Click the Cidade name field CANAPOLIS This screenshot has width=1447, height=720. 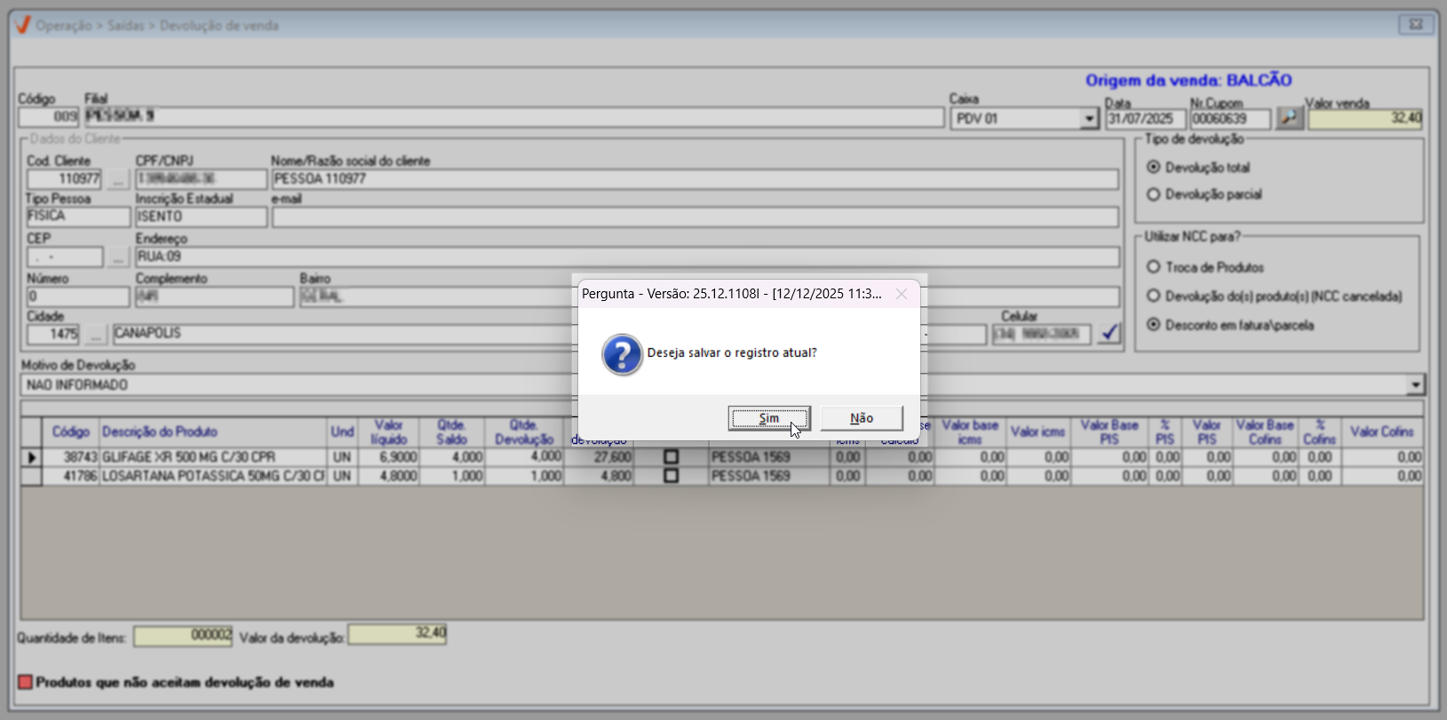tap(342, 335)
